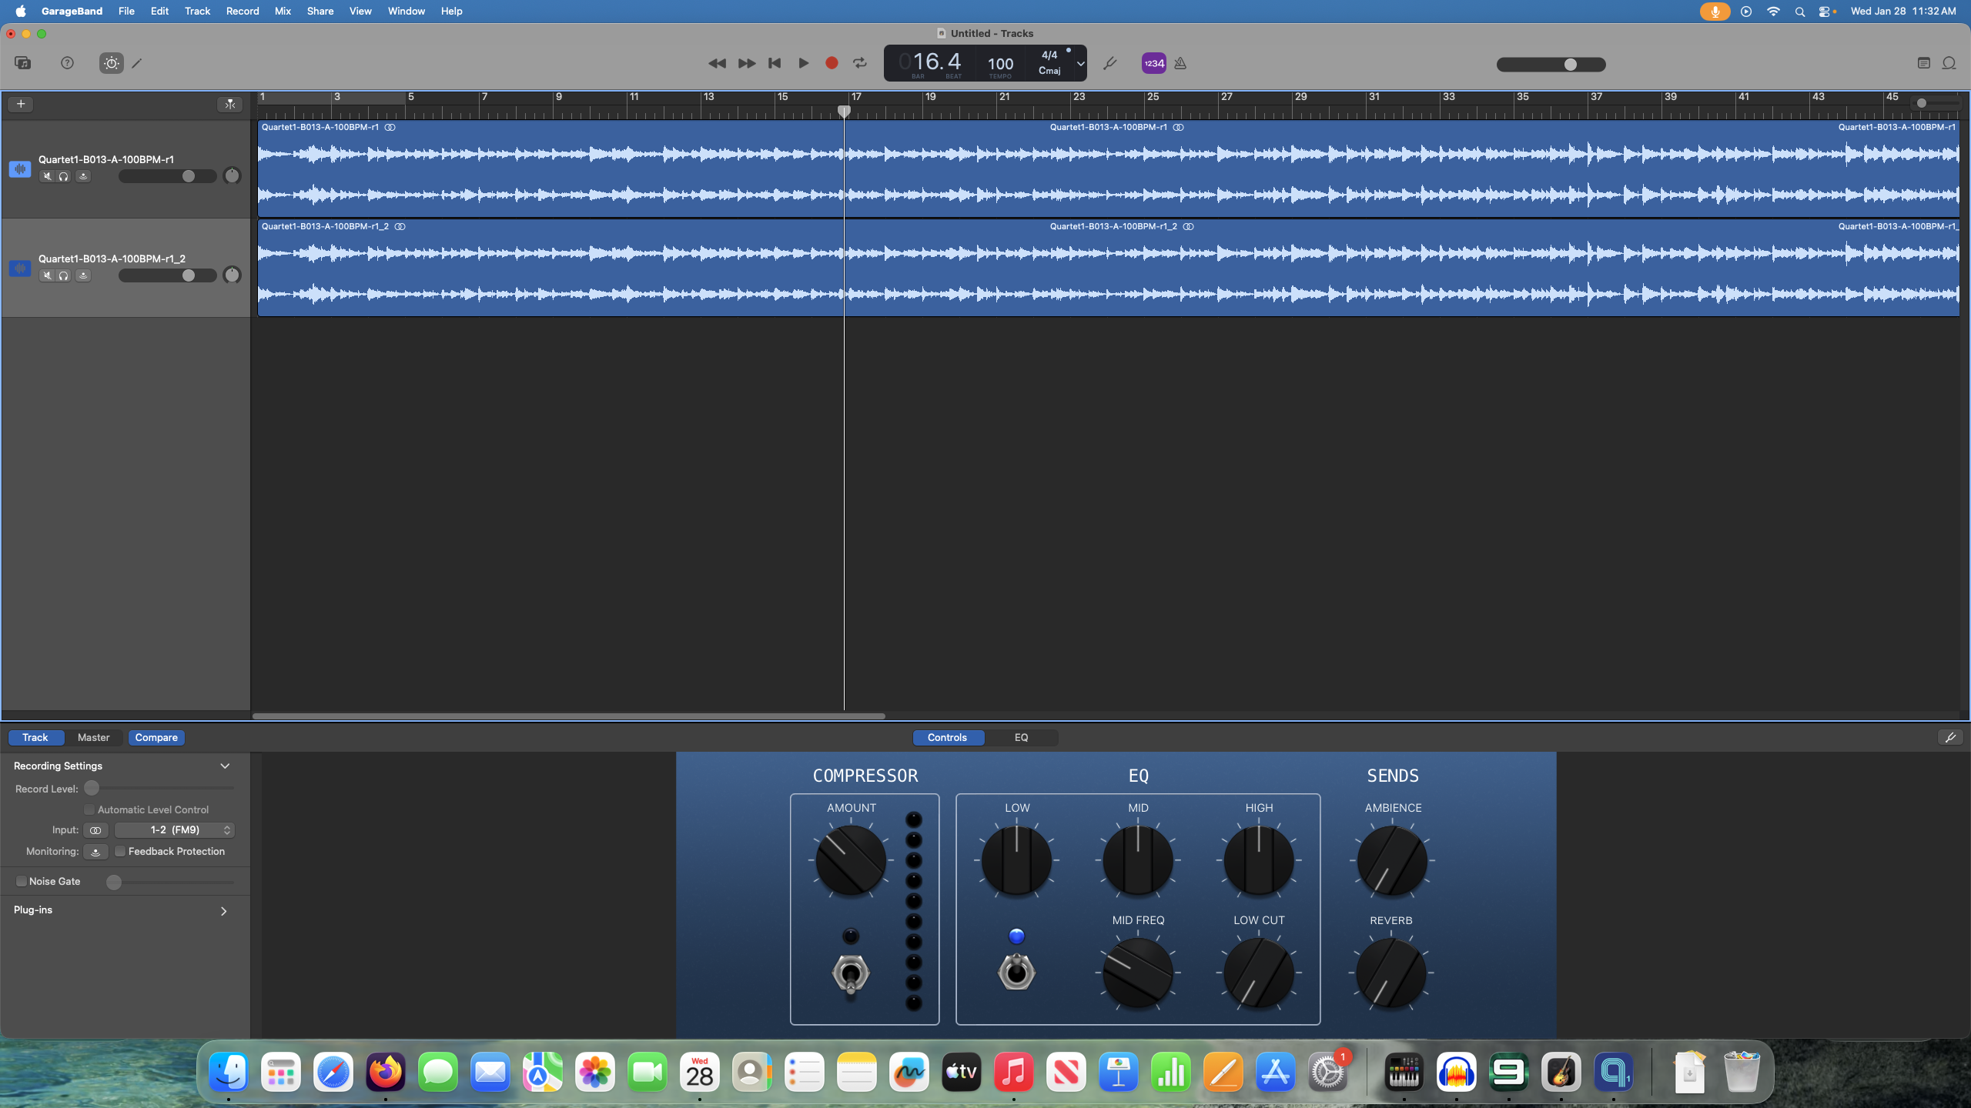
Task: Enable input monitoring on Quartet1-B013-A-100BPM-r1 track
Action: [x=83, y=176]
